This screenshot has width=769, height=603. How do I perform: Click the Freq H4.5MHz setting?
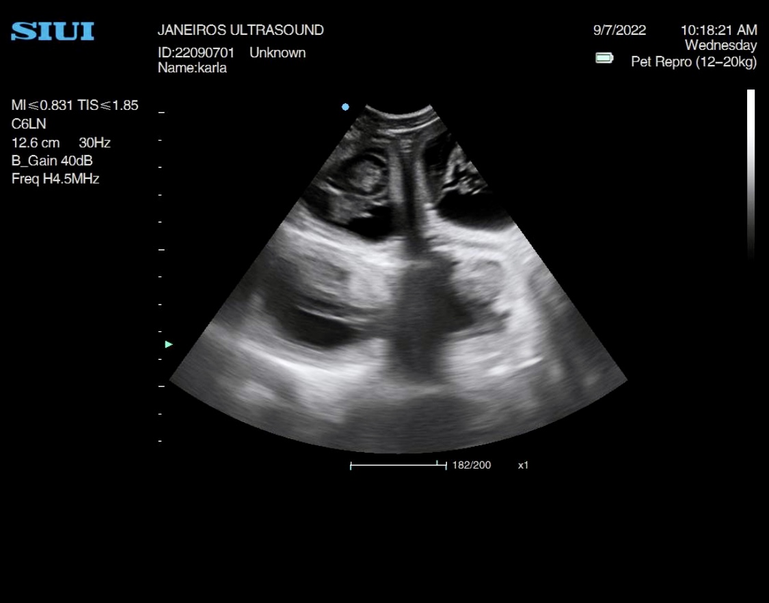pos(55,180)
